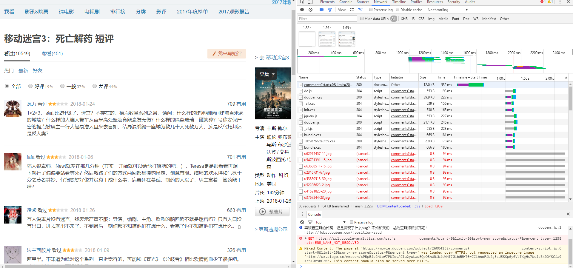The width and height of the screenshot is (573, 268).
Task: Toggle the network filter funnel icon
Action: click(x=330, y=10)
